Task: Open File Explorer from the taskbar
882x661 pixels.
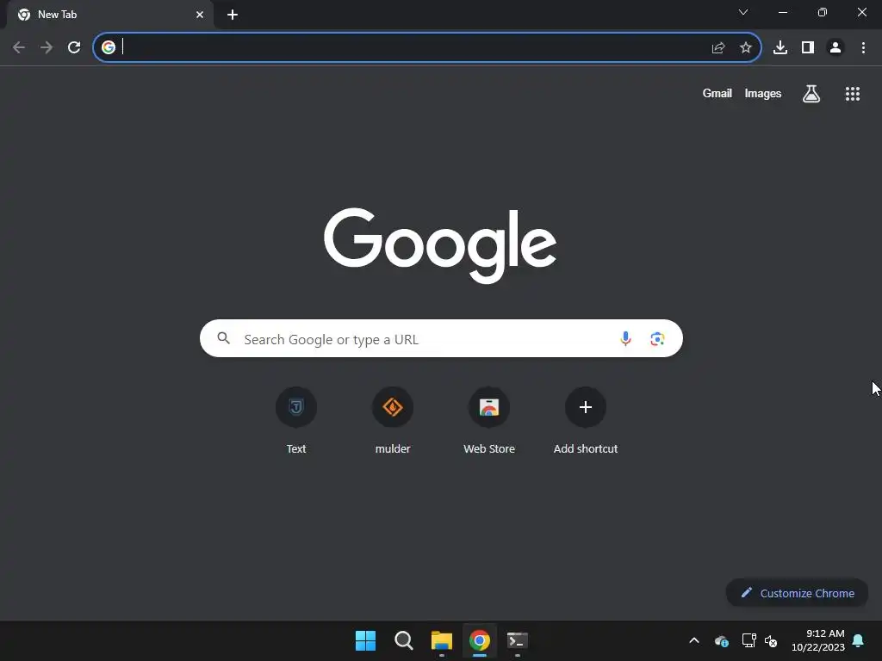Action: coord(442,640)
